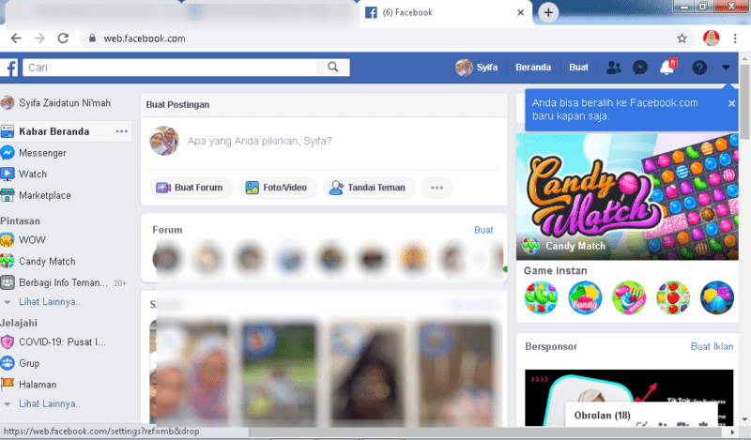This screenshot has width=751, height=440.
Task: Click Buat link in Forum section
Action: pos(483,230)
